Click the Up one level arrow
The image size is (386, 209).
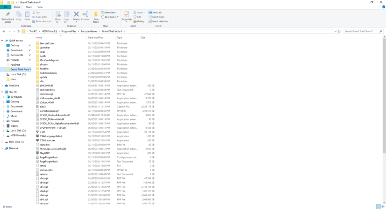19,31
